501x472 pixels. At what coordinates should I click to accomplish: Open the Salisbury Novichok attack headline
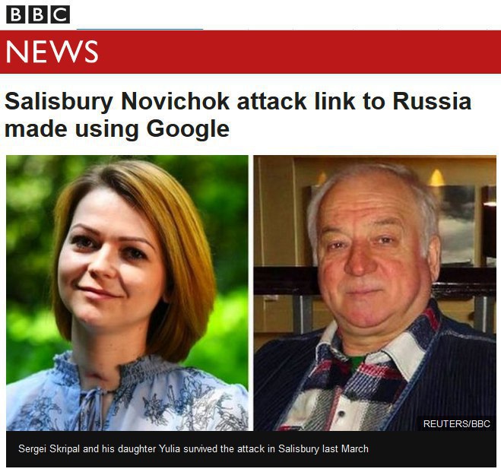(x=238, y=115)
